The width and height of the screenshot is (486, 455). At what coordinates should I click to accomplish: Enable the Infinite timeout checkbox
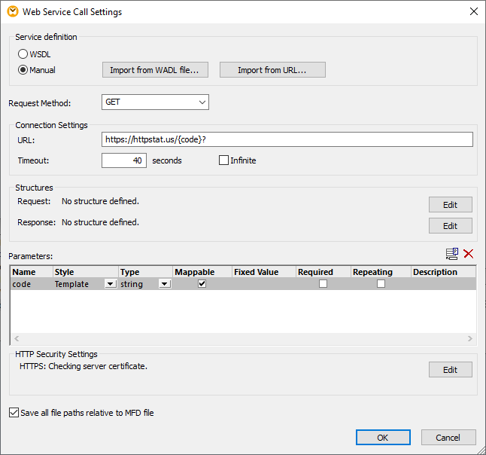coord(223,160)
